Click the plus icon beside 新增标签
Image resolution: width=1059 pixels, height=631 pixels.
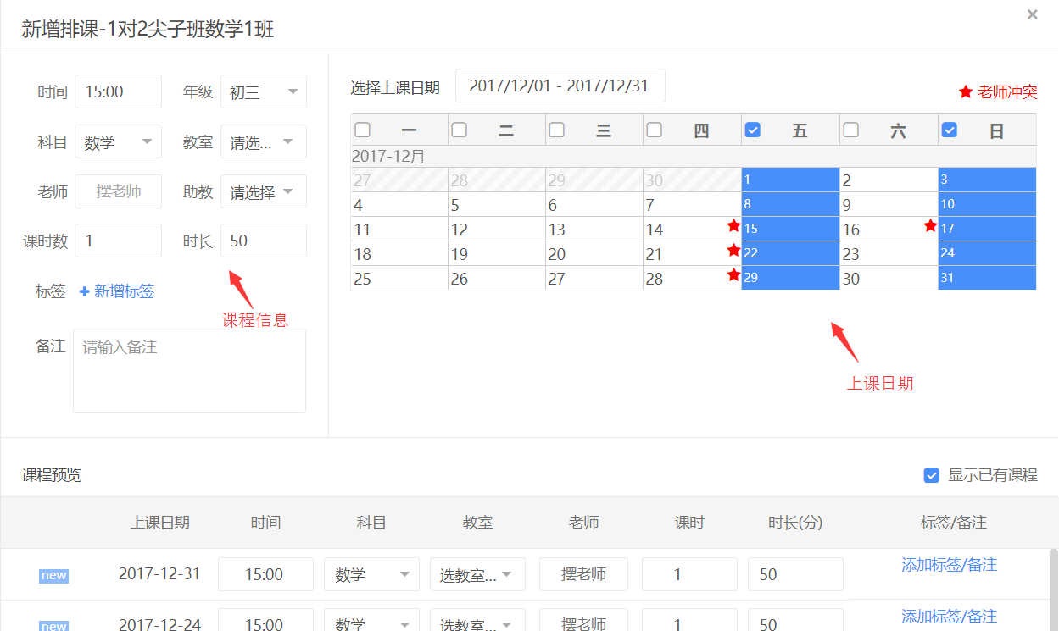(x=84, y=291)
